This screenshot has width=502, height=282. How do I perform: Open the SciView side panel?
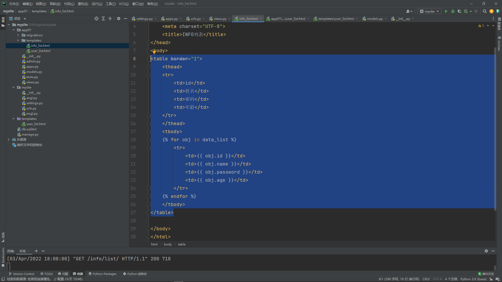(499, 44)
